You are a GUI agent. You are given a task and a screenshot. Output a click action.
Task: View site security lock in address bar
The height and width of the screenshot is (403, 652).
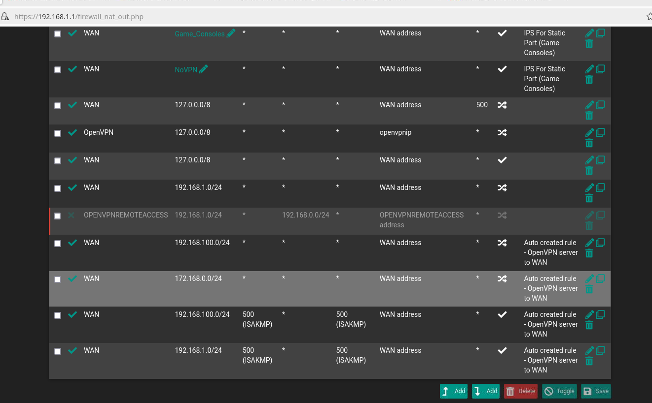tap(5, 16)
